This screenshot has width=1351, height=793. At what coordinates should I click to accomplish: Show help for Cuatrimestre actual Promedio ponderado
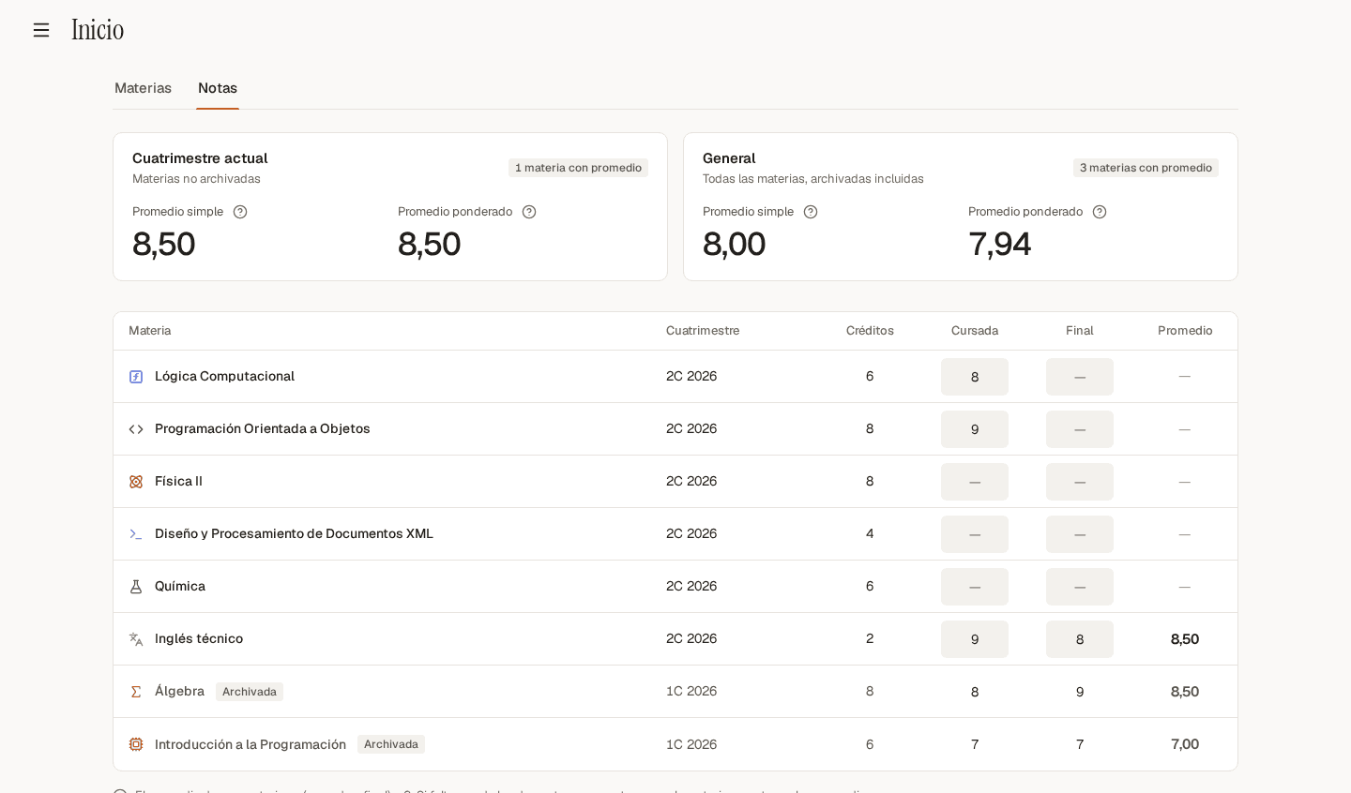(529, 212)
